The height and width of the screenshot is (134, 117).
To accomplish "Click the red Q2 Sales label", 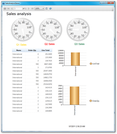I will coord(50,44).
